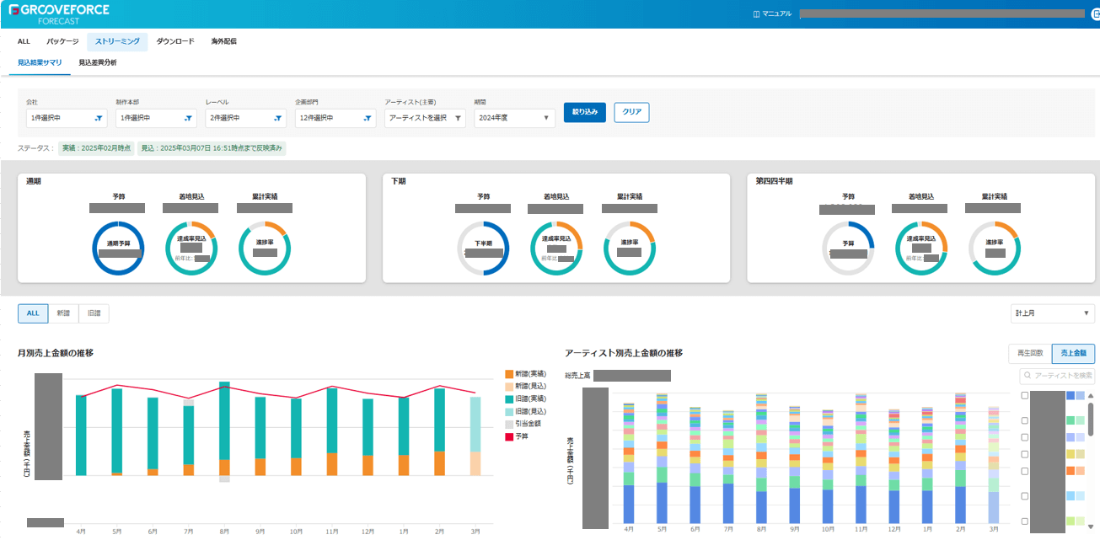This screenshot has height=540, width=1100.
Task: Tick the artist checkbox beside the blue swatches
Action: pyautogui.click(x=1024, y=395)
